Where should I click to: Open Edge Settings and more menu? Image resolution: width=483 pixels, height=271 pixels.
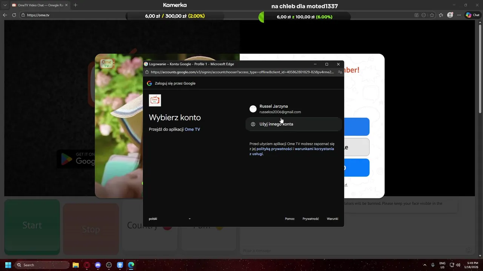459,15
